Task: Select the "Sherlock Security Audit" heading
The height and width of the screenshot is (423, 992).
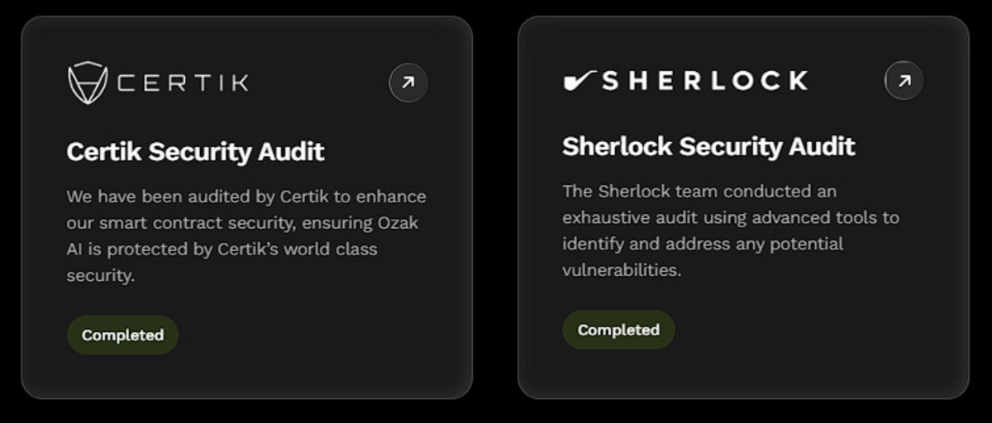Action: click(708, 146)
